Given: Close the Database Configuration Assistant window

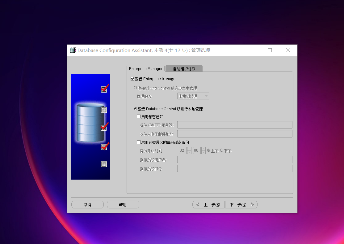Looking at the screenshot, I should point(288,50).
